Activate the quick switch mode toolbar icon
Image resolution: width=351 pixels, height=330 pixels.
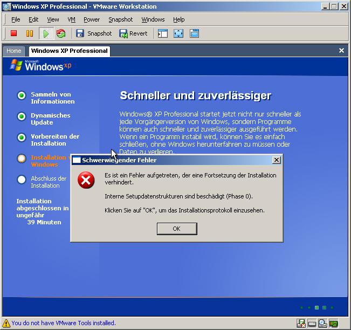click(x=194, y=33)
